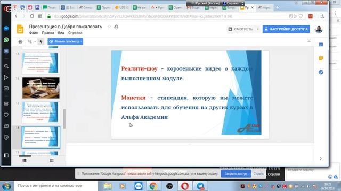Click the filmstrip vertical scrollbar
Image resolution: width=341 pixels, height=191 pixels.
[x=64, y=119]
